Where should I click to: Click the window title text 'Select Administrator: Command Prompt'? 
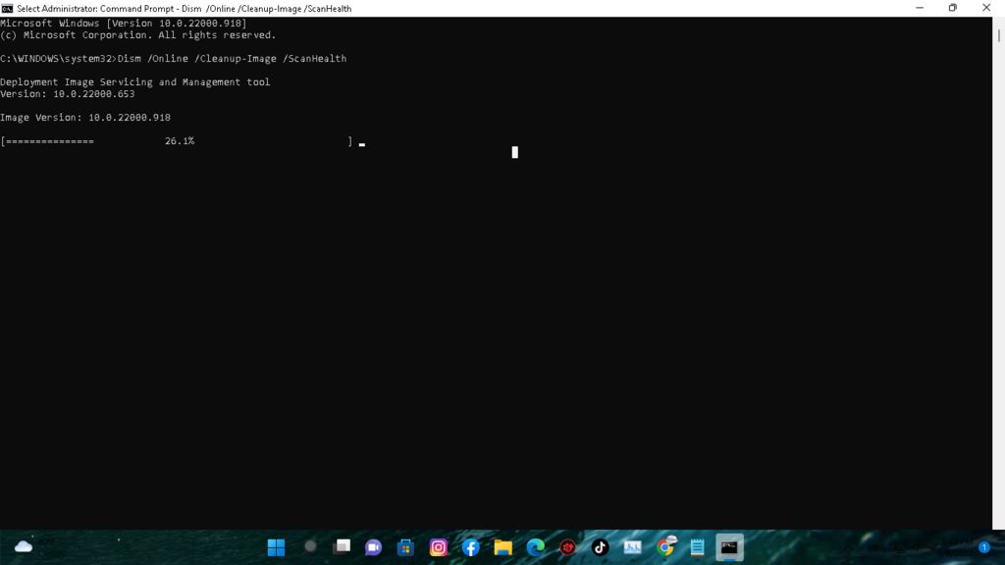point(95,8)
